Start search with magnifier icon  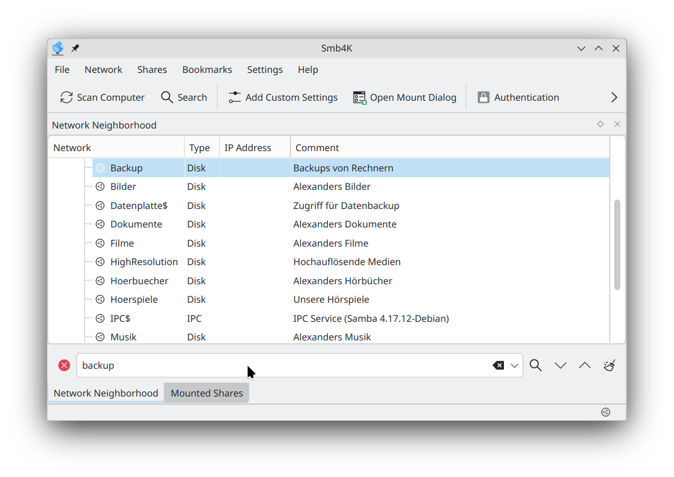[x=536, y=365]
